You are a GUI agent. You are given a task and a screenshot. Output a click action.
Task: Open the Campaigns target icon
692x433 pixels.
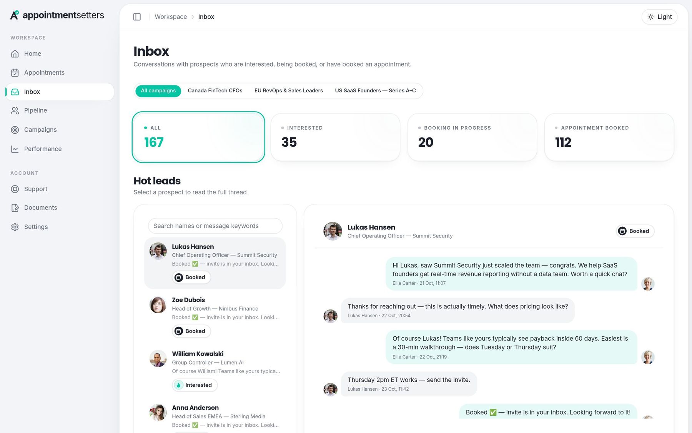click(15, 130)
